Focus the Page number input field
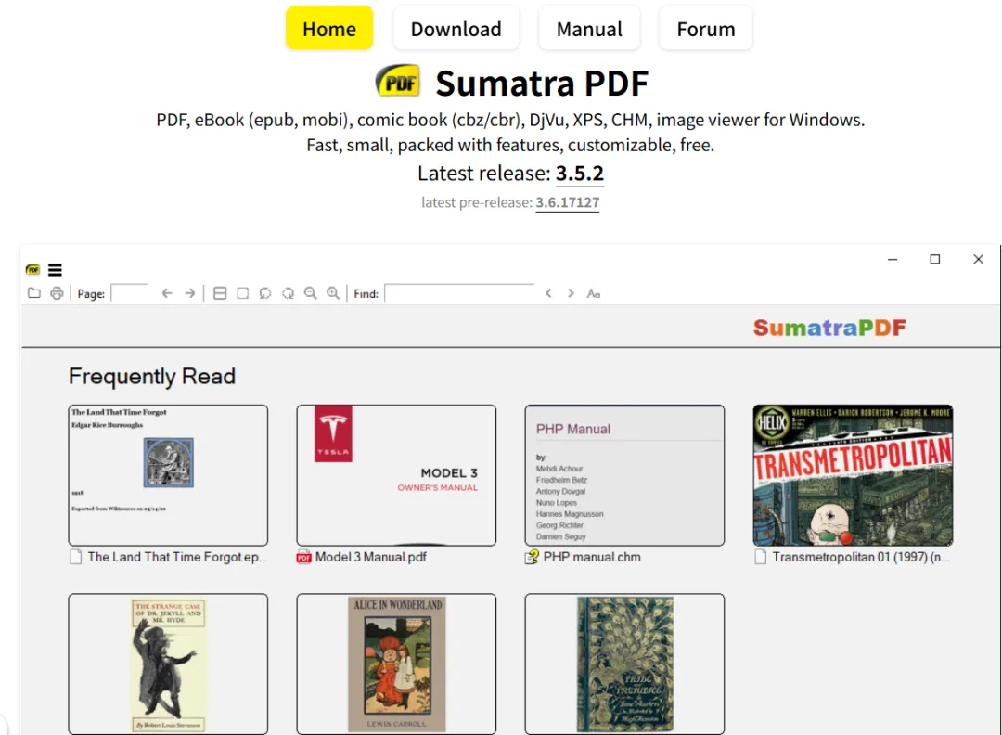Screen dimensions: 1002x735 coord(130,292)
